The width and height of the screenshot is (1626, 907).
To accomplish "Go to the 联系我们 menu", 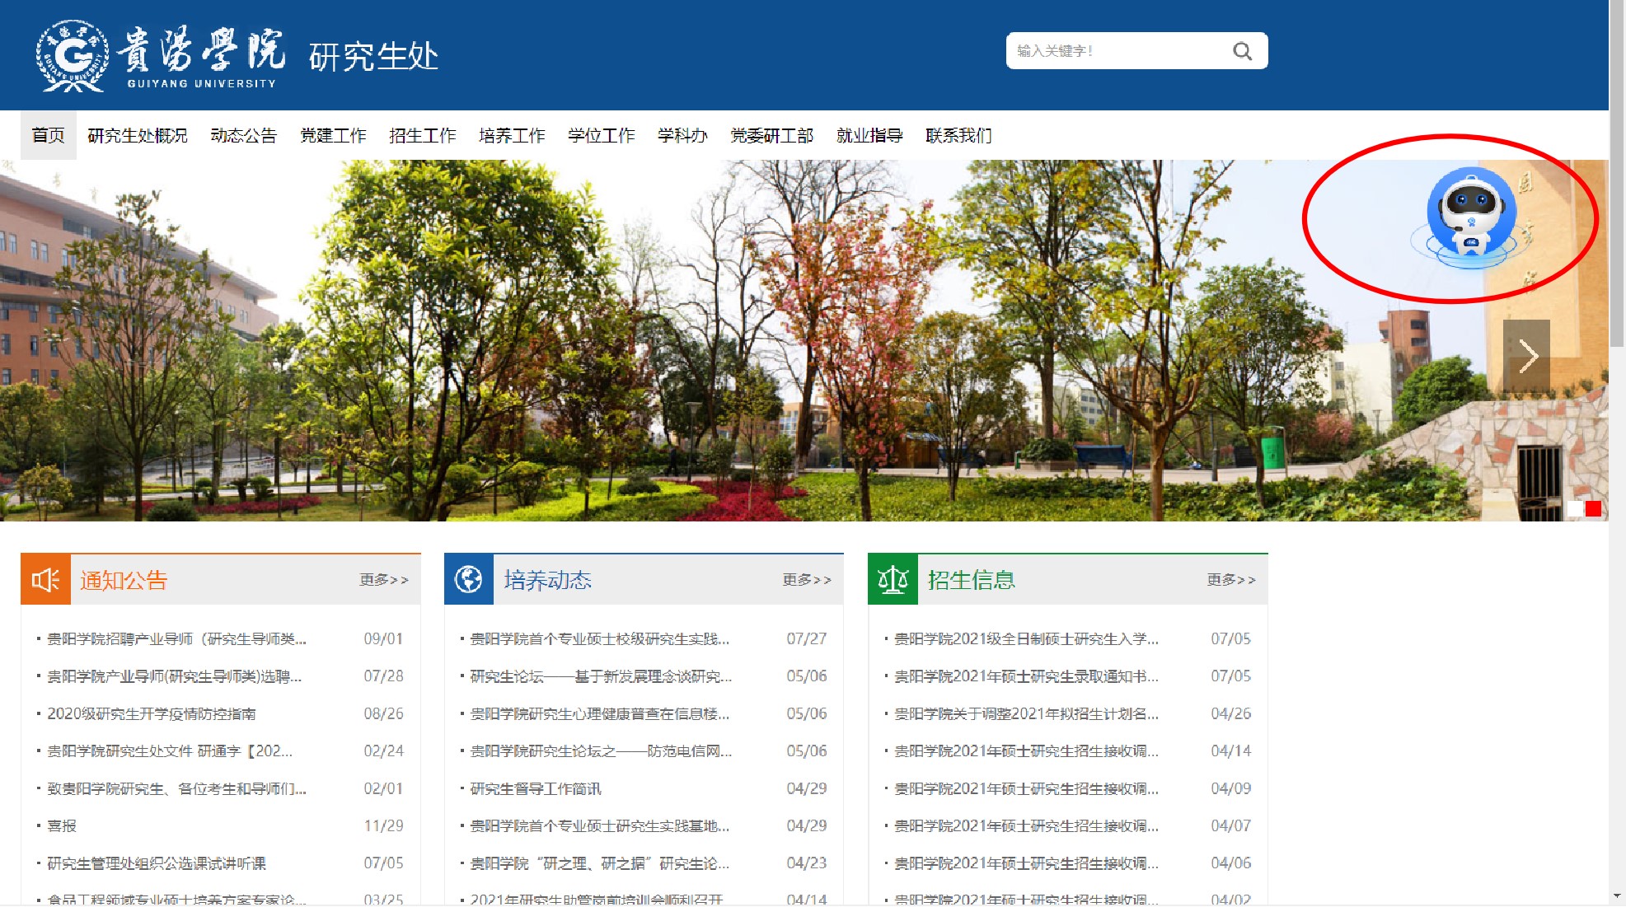I will [x=958, y=136].
